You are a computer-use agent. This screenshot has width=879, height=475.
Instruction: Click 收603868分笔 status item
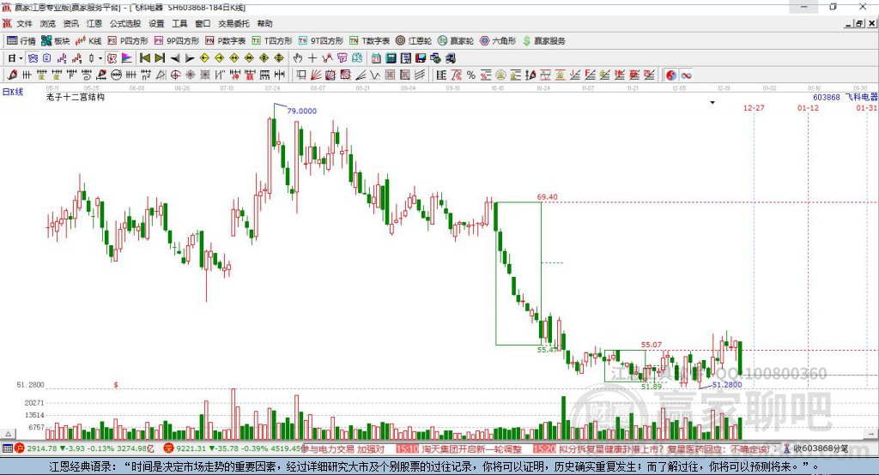[816, 448]
